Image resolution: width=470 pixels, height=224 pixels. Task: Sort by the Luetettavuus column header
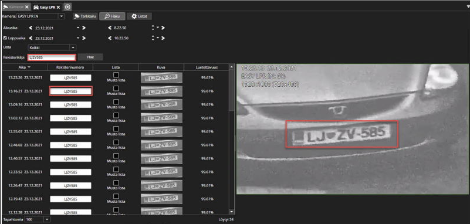point(206,67)
